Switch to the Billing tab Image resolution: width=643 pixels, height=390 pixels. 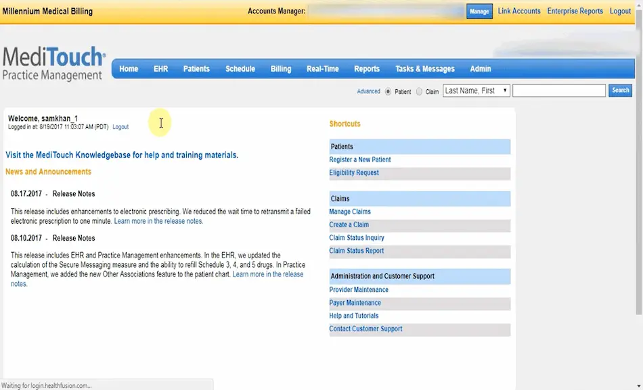[x=280, y=68]
